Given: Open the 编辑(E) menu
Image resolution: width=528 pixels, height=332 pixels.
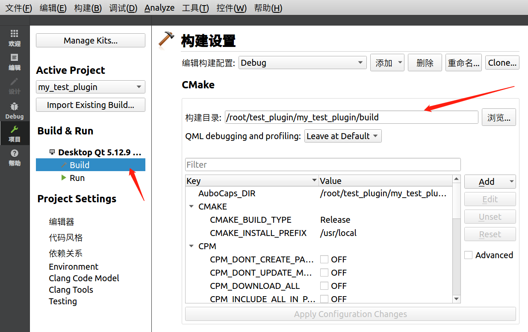Looking at the screenshot, I should 53,8.
